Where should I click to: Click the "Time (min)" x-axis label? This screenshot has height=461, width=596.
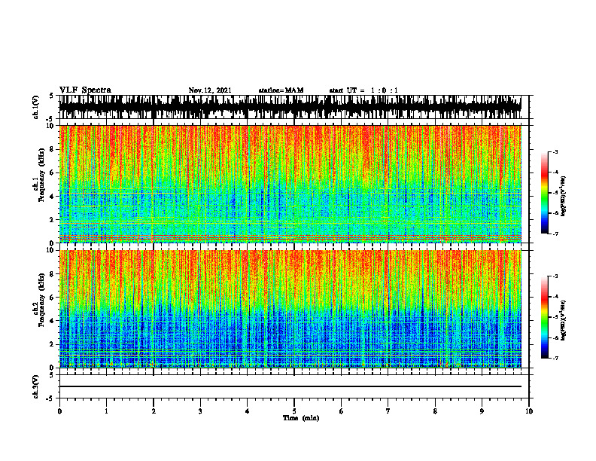tap(301, 418)
